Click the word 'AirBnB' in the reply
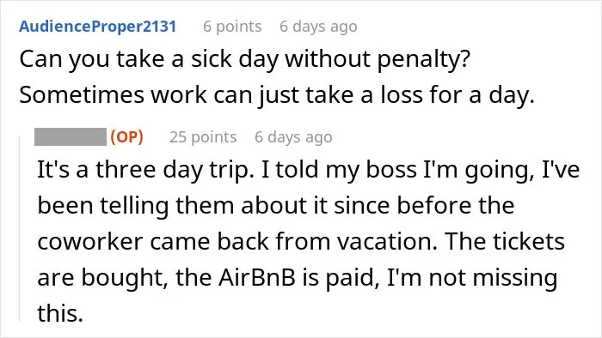The width and height of the screenshot is (602, 338). pyautogui.click(x=257, y=277)
